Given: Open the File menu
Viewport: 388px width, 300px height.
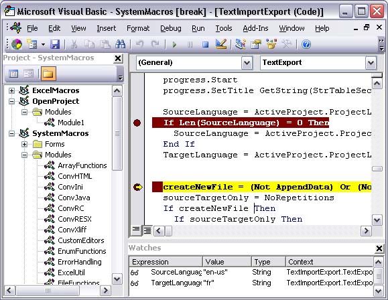Looking at the screenshot, I should click(32, 28).
